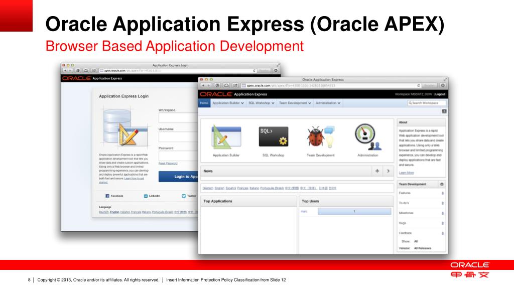Open the Team Development ladybug icon
514x289 pixels.
click(x=320, y=136)
